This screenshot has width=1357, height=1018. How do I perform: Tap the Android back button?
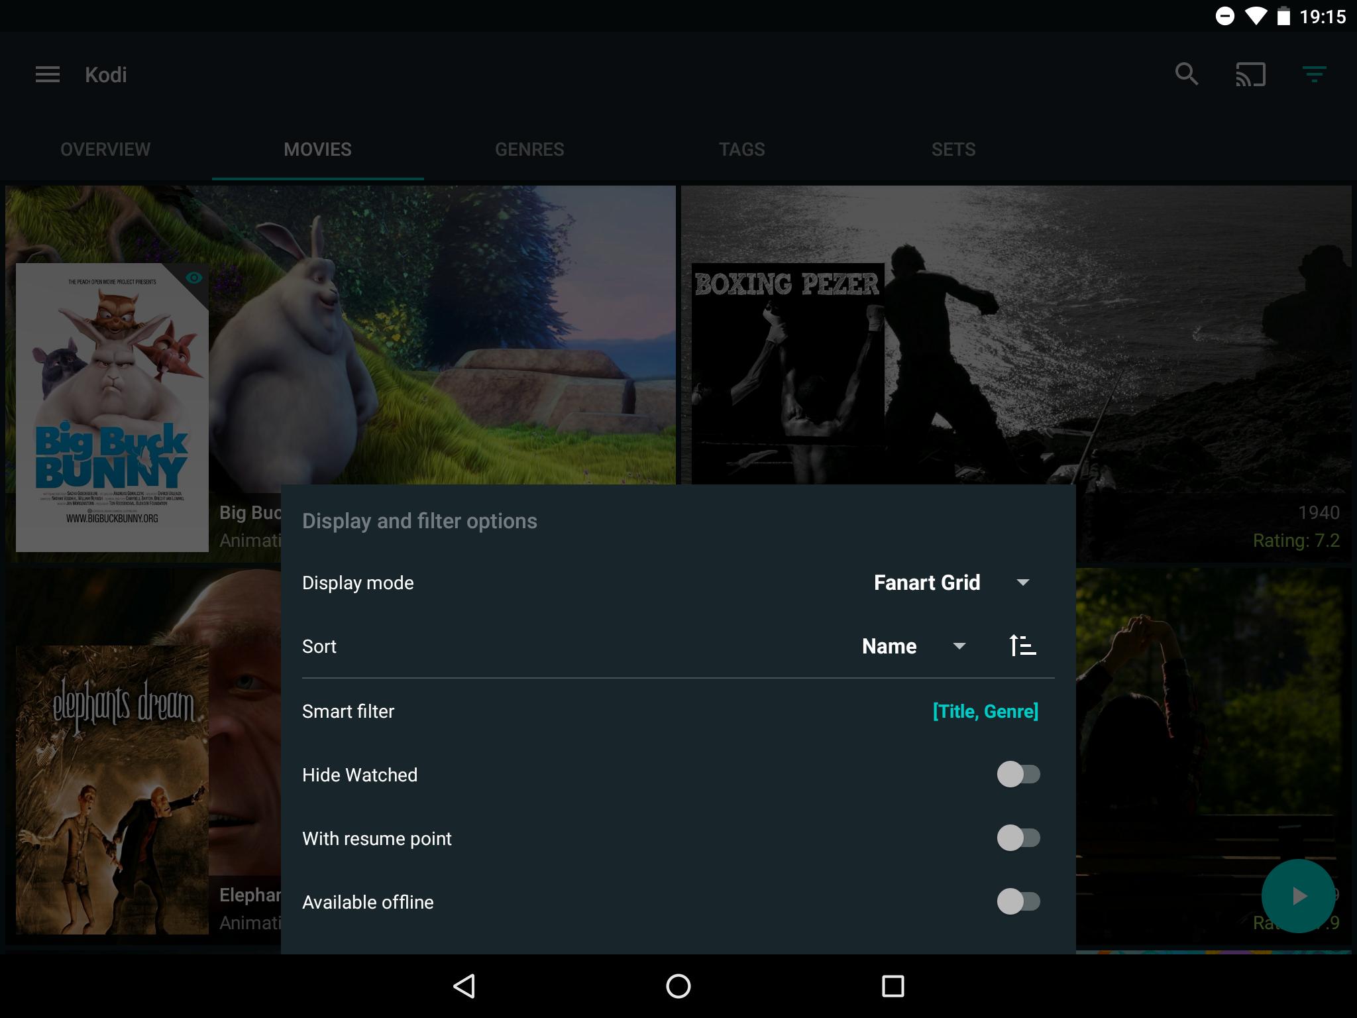click(x=464, y=986)
